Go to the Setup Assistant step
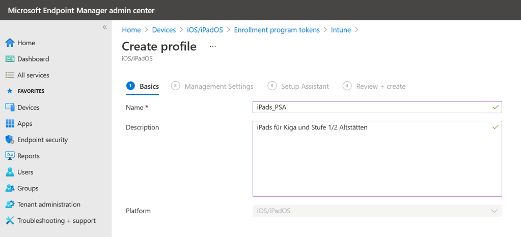Viewport: 521px width, 237px height. (x=305, y=86)
